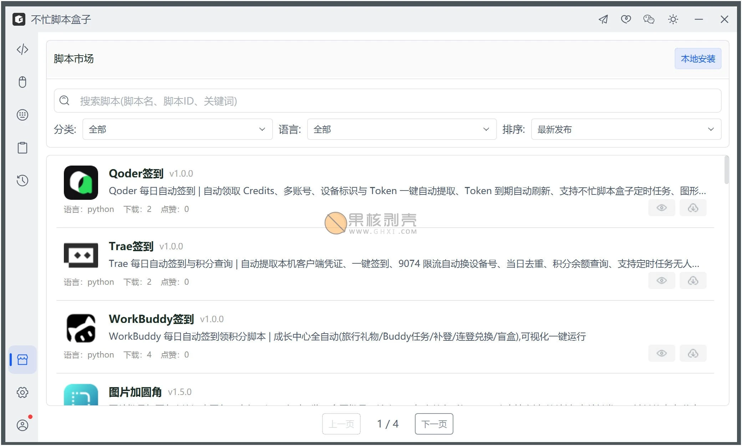Image resolution: width=742 pixels, height=446 pixels.
Task: Open the keyboard icon in sidebar
Action: point(22,115)
